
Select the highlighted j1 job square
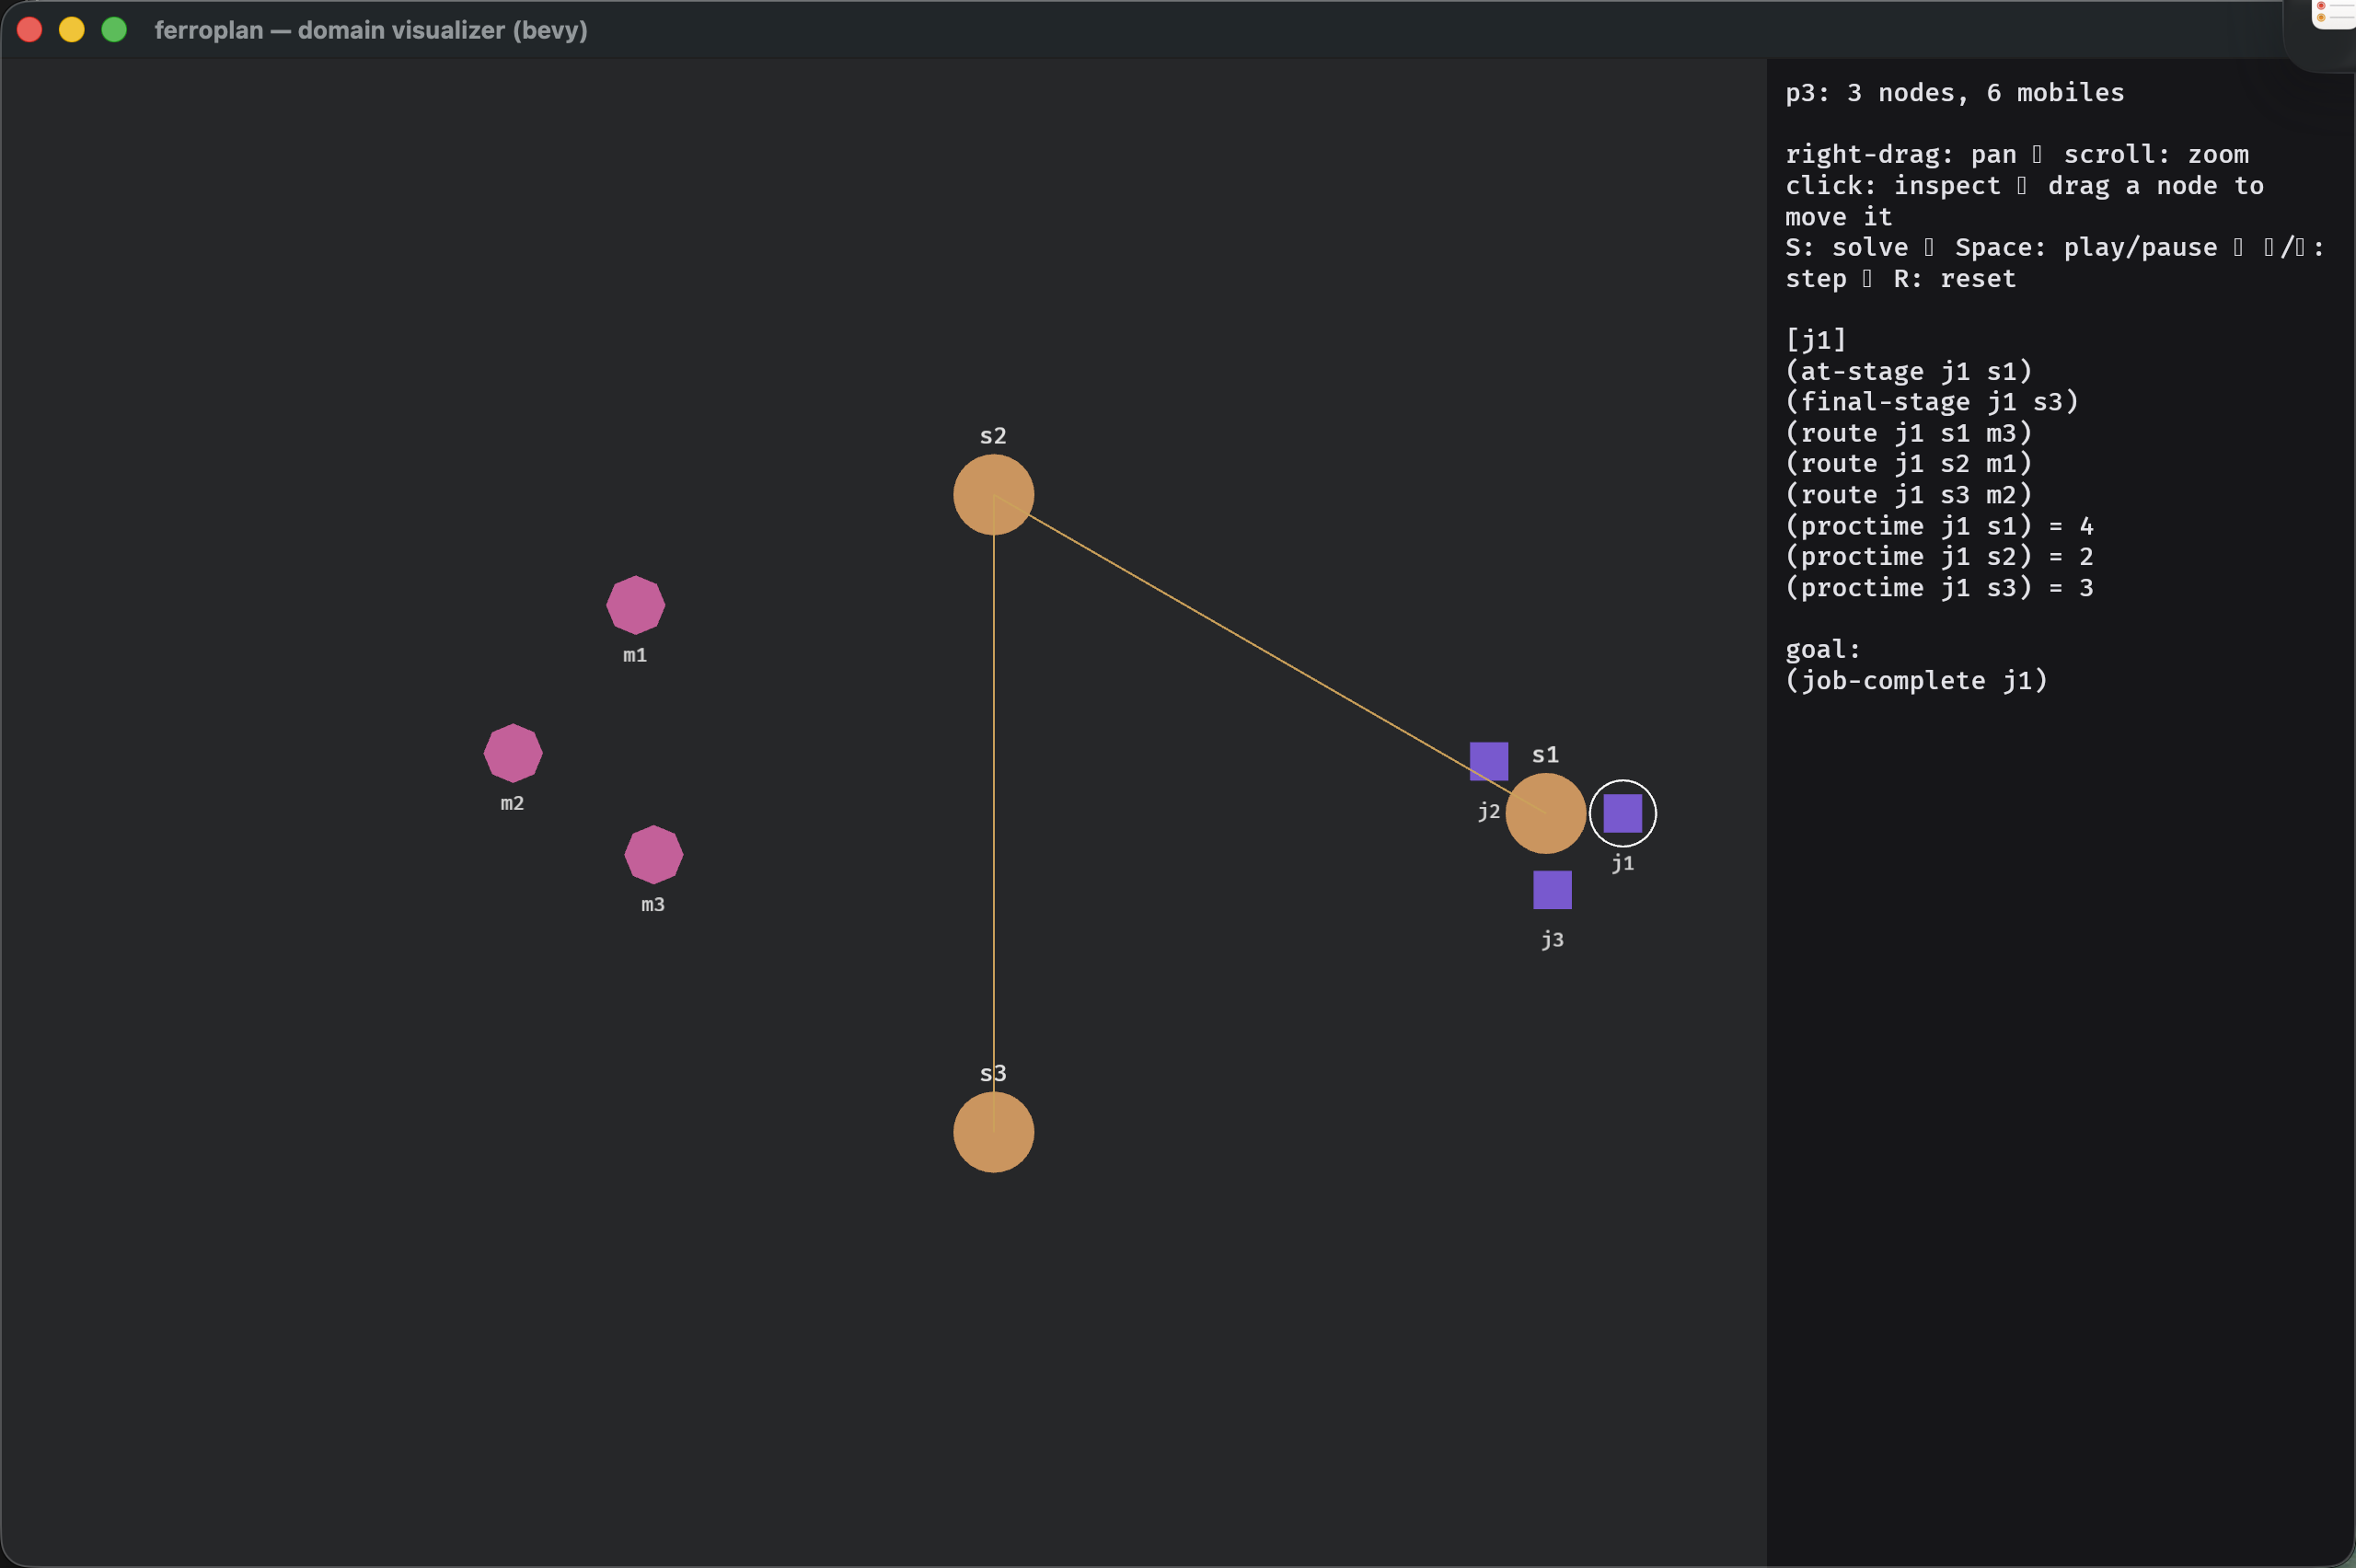click(x=1622, y=813)
